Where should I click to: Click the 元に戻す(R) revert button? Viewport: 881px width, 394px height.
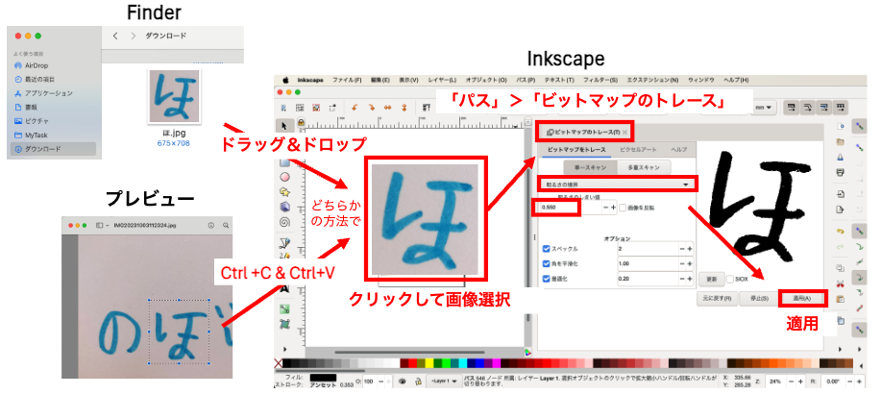coord(717,299)
